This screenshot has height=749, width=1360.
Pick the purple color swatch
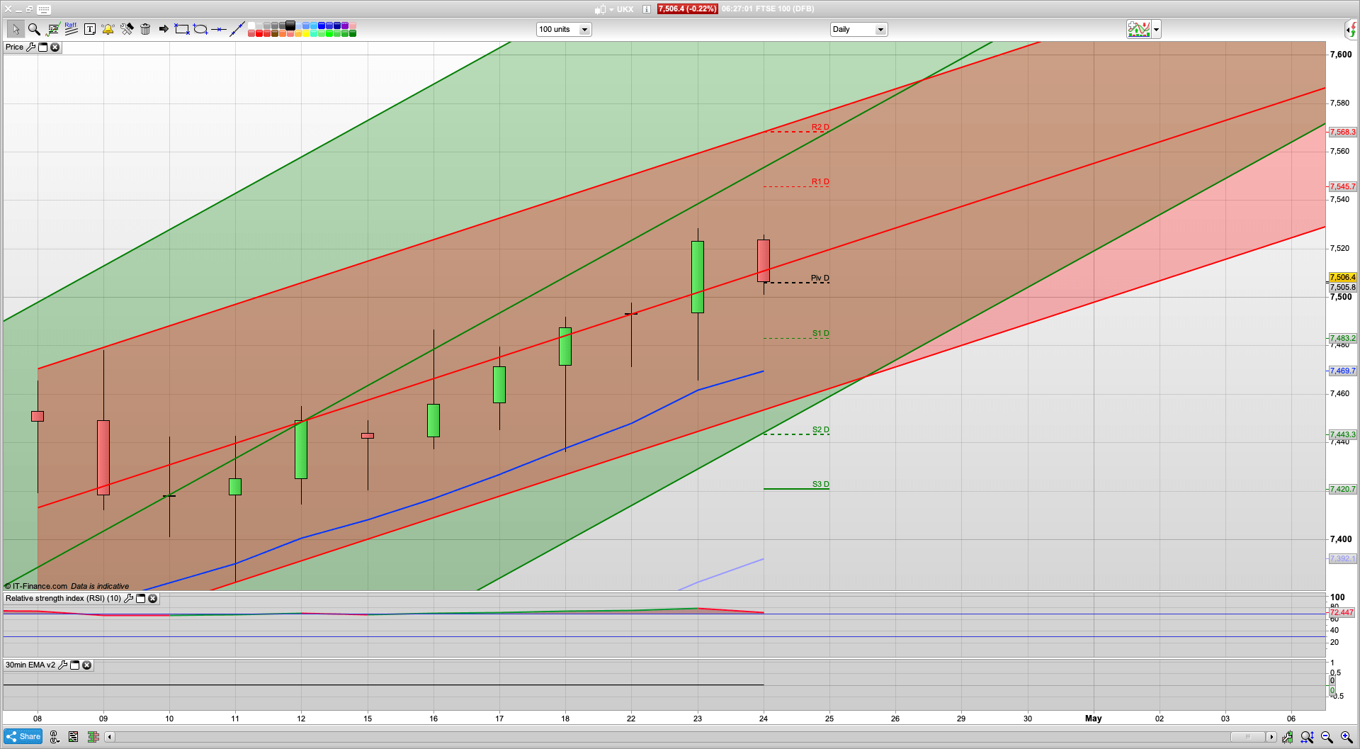(x=345, y=26)
